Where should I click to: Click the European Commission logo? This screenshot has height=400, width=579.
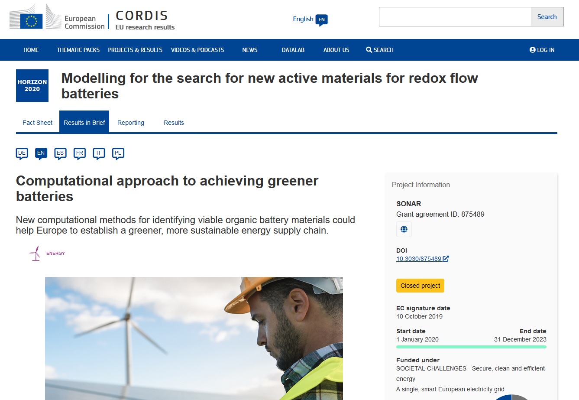(x=57, y=18)
